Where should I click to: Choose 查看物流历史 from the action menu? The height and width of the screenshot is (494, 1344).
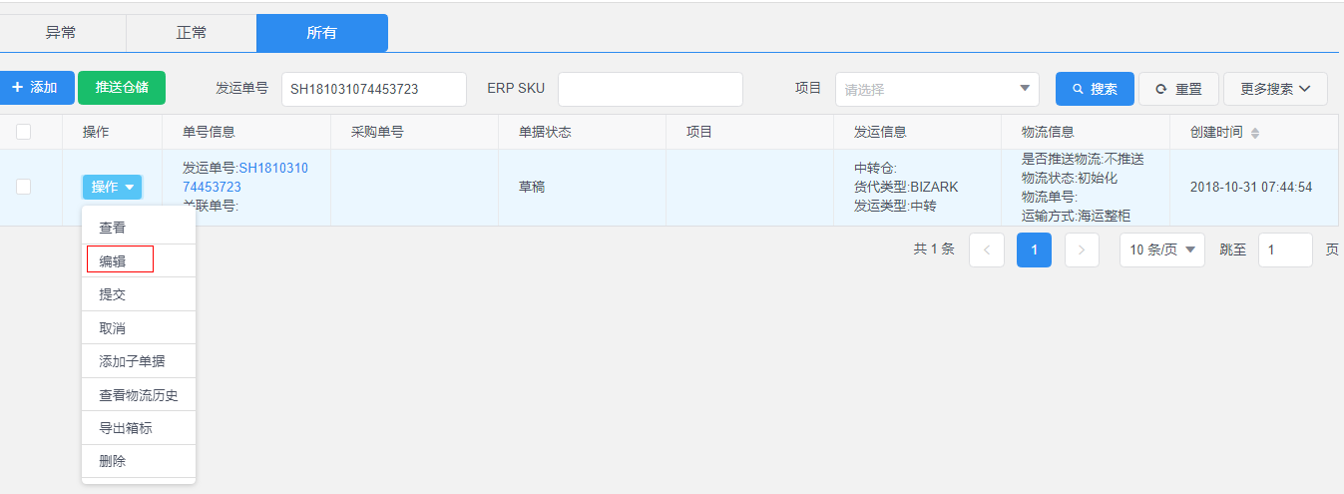(x=139, y=395)
